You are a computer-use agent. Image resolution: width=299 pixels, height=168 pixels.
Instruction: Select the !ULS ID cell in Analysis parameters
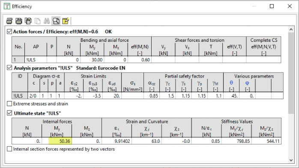point(20,96)
